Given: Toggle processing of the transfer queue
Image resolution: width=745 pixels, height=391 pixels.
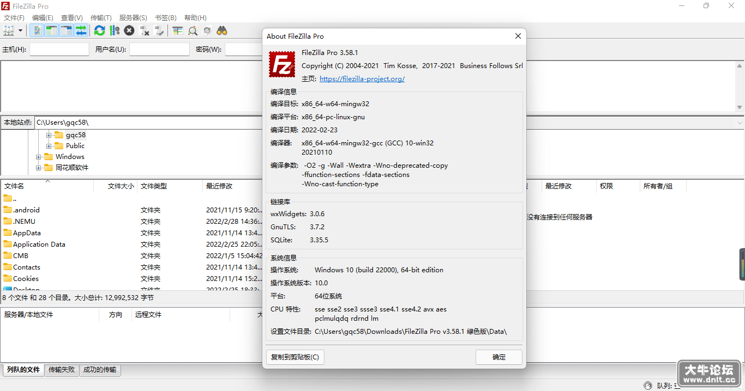Looking at the screenshot, I should (115, 30).
